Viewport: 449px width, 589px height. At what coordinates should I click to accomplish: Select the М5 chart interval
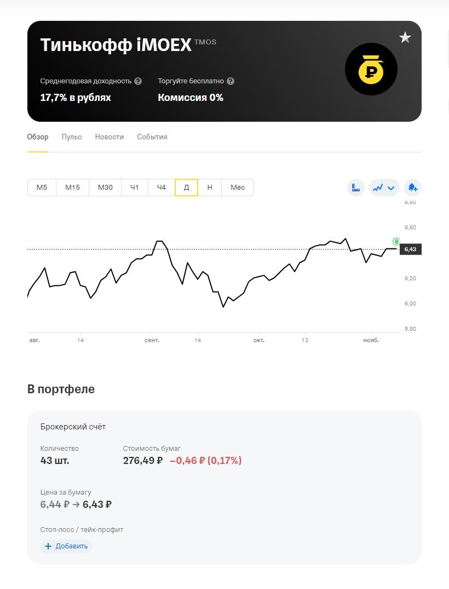point(42,188)
